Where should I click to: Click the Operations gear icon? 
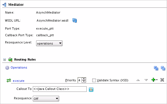(x=7, y=68)
